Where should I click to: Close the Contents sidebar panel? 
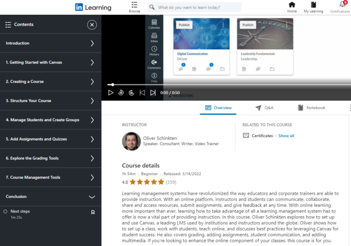pos(92,25)
